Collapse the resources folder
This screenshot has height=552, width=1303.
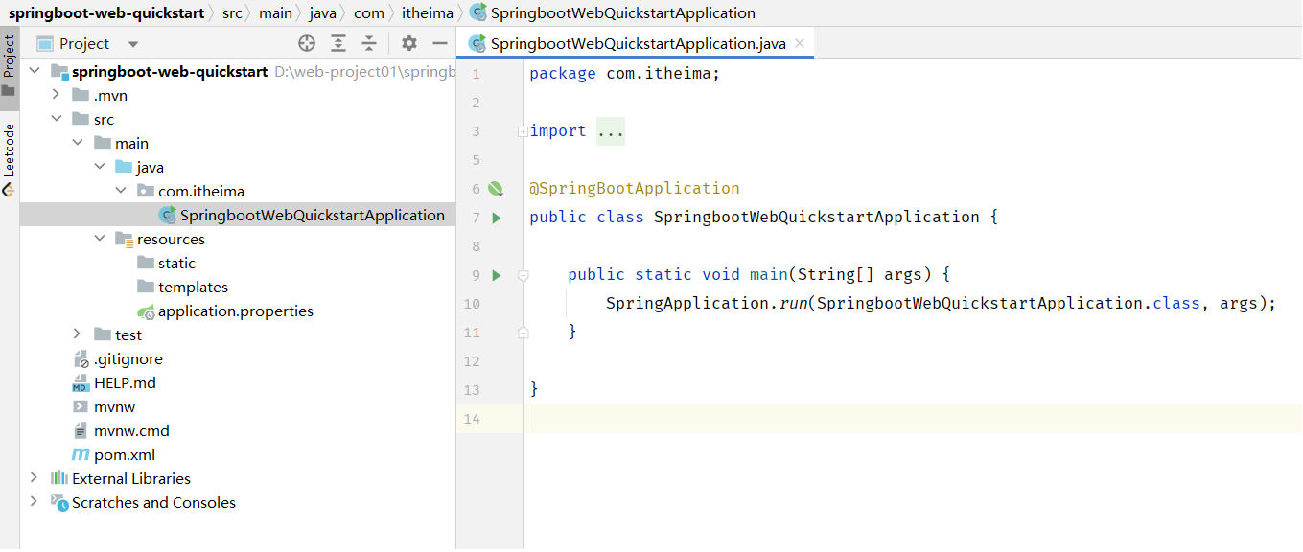(x=100, y=239)
